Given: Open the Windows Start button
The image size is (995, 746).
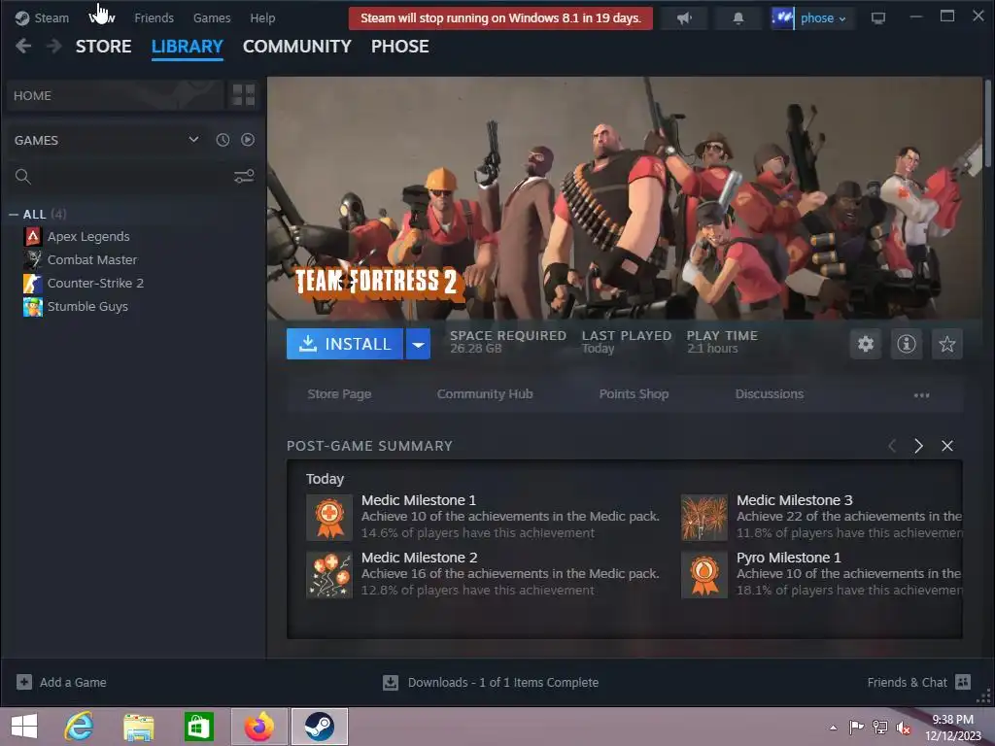Looking at the screenshot, I should click(x=24, y=727).
